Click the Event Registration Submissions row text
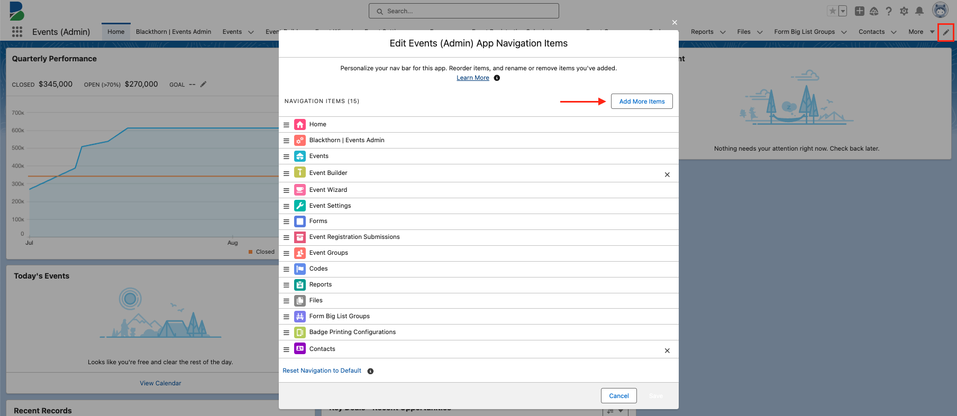957x416 pixels. [x=354, y=237]
